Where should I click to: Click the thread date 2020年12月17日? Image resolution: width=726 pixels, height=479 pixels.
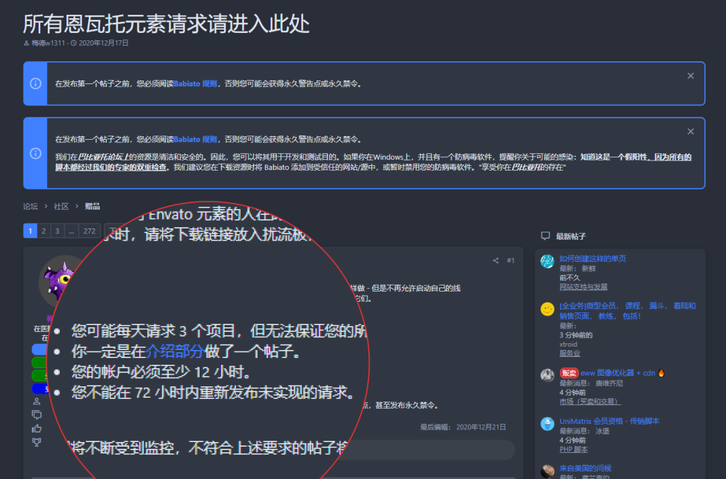[104, 43]
